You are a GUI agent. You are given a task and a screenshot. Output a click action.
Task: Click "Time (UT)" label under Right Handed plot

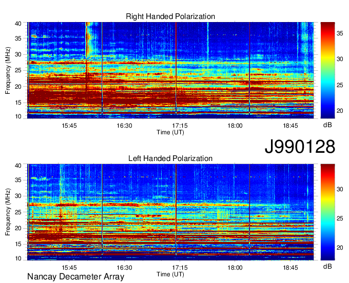point(170,132)
